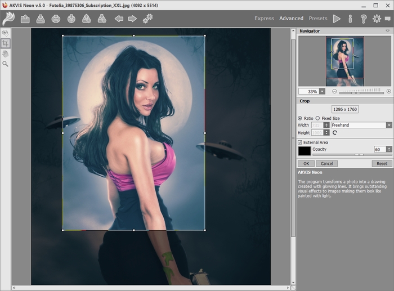Click the vertical scrollbar down arrow
The height and width of the screenshot is (291, 394).
[x=293, y=283]
